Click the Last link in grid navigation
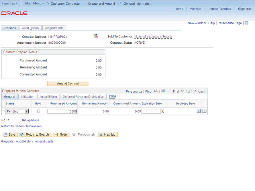This screenshot has height=191, width=255. pyautogui.click(x=201, y=92)
